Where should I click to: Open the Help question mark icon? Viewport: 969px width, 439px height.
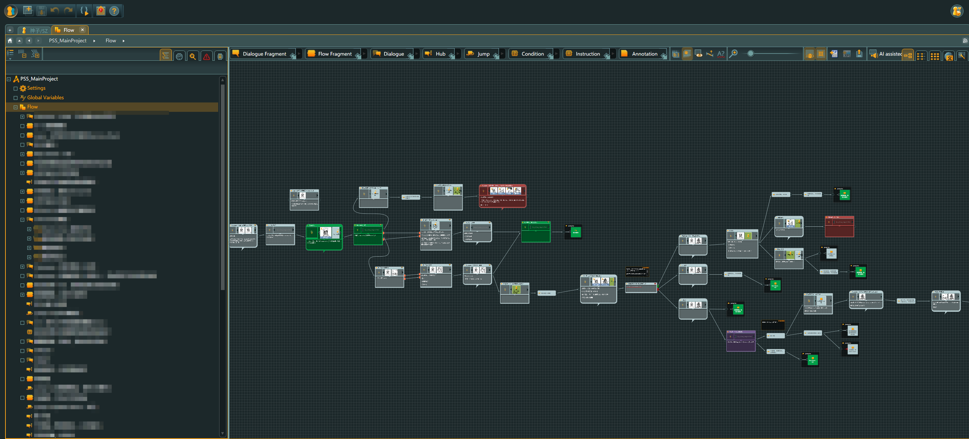(114, 11)
